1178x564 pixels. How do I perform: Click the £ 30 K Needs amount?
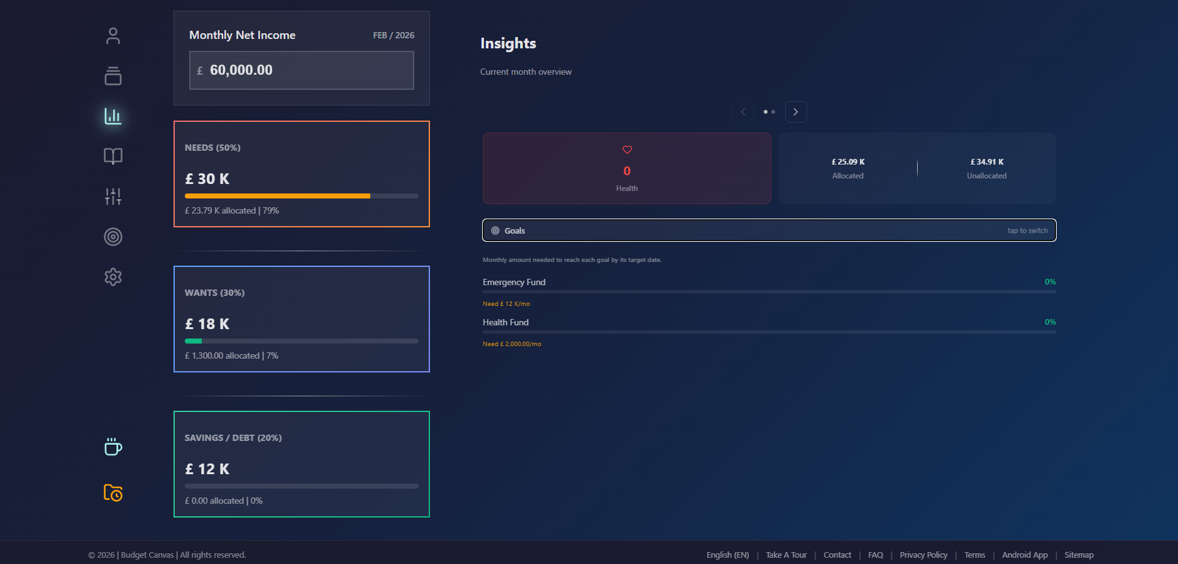point(207,179)
